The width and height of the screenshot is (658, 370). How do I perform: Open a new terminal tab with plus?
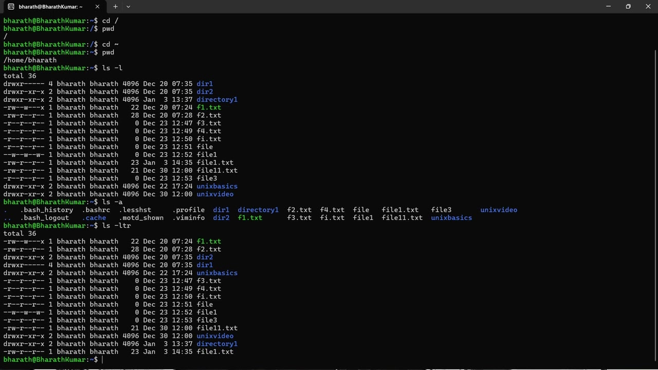point(115,7)
